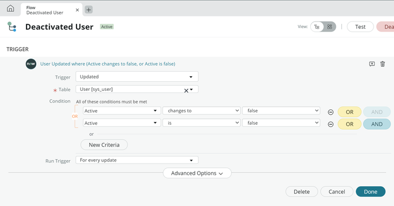Open the 'changes to' operator dropdown

click(202, 111)
